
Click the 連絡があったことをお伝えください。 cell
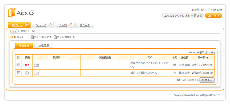(x=150, y=65)
